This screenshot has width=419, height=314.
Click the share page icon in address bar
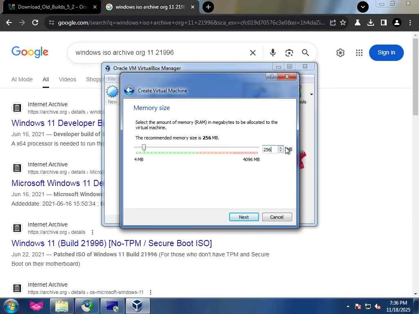click(x=333, y=23)
